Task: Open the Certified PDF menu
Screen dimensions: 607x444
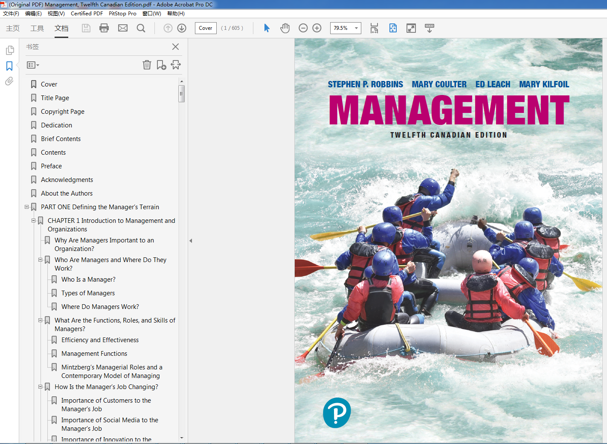Action: coord(87,14)
